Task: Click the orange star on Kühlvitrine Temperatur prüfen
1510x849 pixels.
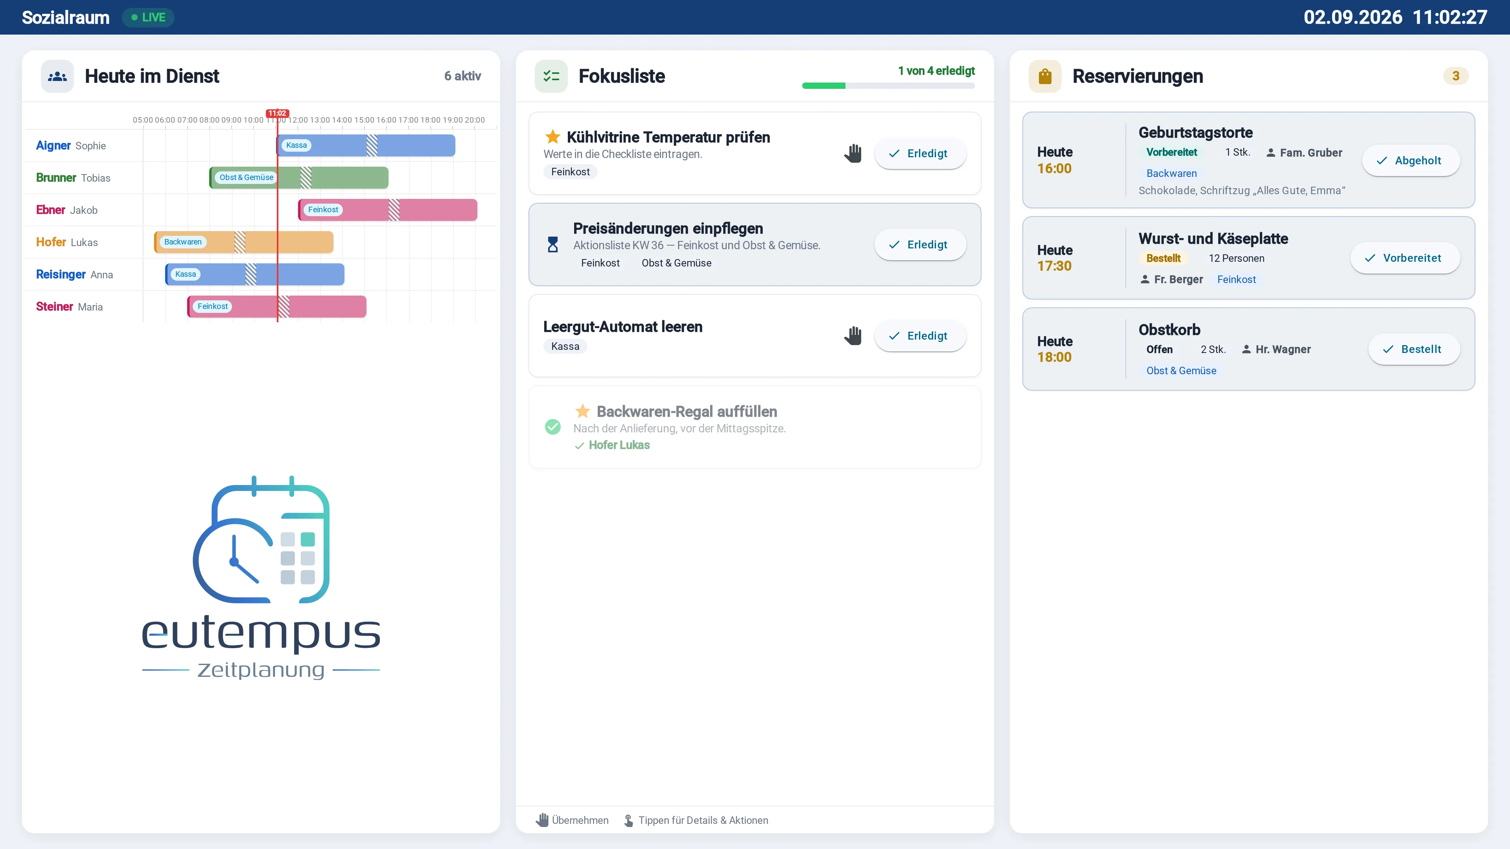Action: (553, 137)
